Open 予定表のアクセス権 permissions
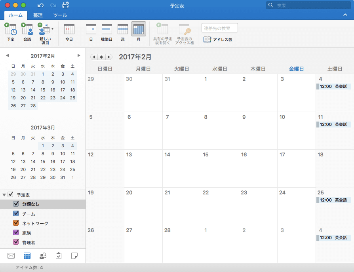The width and height of the screenshot is (354, 272). [x=185, y=34]
